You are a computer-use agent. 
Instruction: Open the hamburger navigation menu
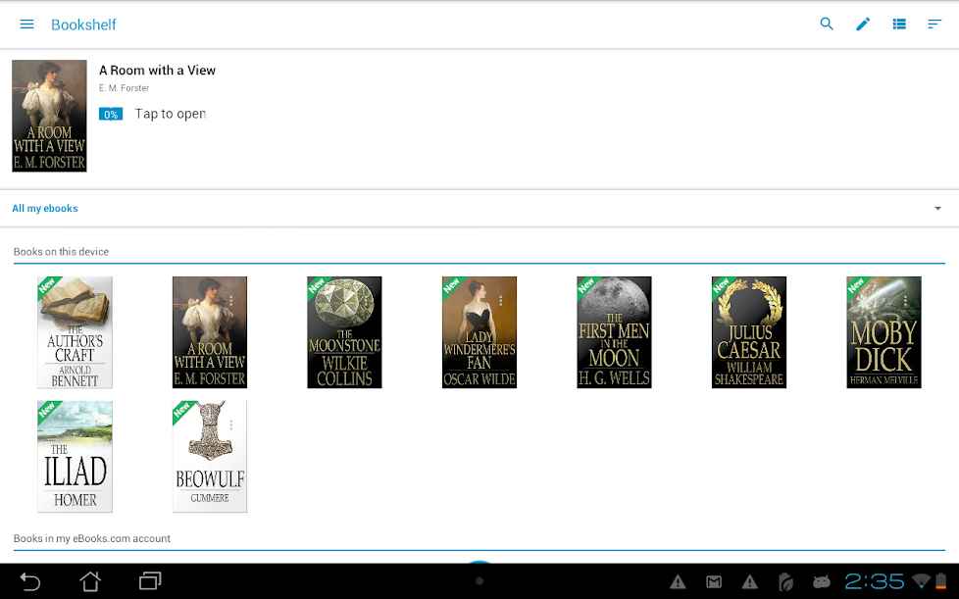coord(26,24)
